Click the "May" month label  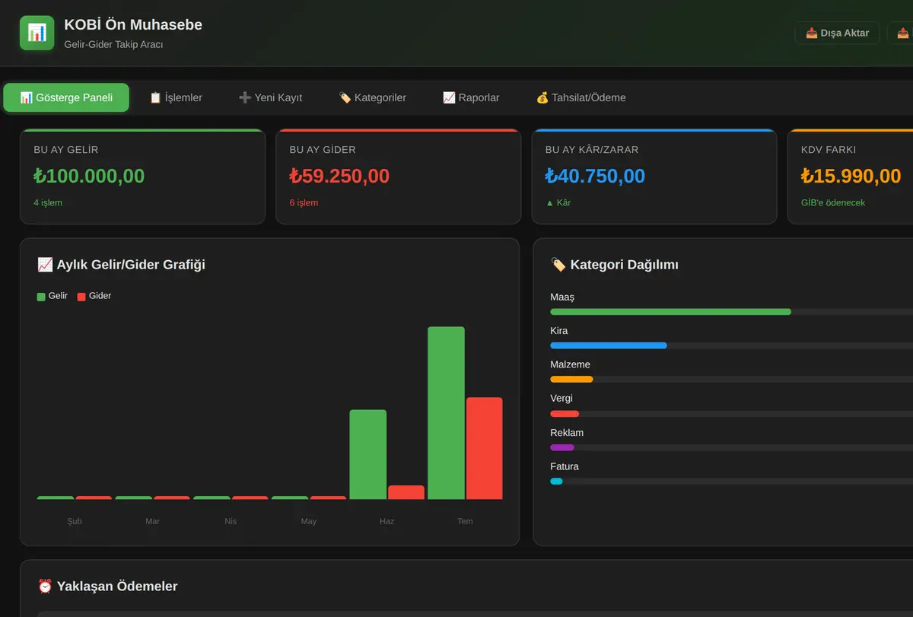309,521
